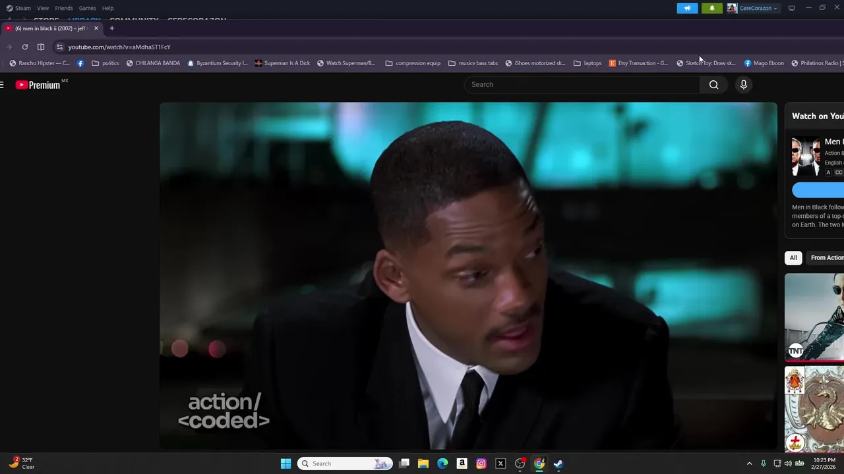Open taskbar app with red notification badge

[520, 463]
